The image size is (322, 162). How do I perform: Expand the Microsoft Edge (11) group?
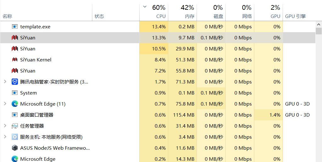pyautogui.click(x=5, y=104)
